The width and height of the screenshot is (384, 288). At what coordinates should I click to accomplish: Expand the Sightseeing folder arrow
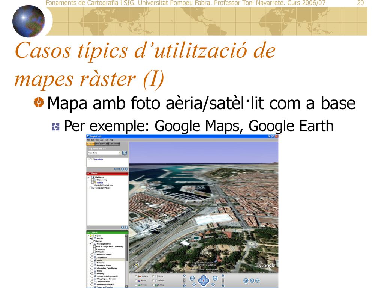pos(90,180)
